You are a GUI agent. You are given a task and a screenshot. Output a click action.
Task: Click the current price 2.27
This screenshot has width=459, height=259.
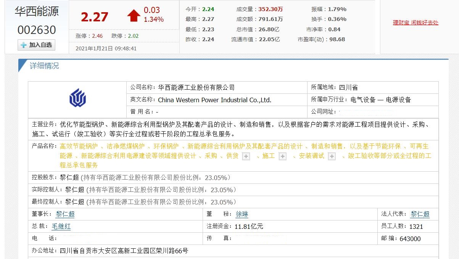[95, 17]
